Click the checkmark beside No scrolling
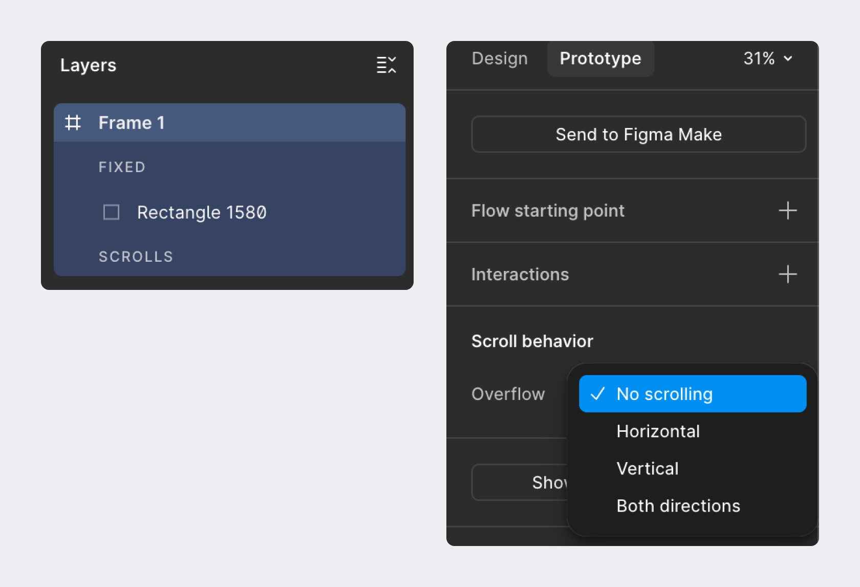The width and height of the screenshot is (860, 587). pos(597,394)
